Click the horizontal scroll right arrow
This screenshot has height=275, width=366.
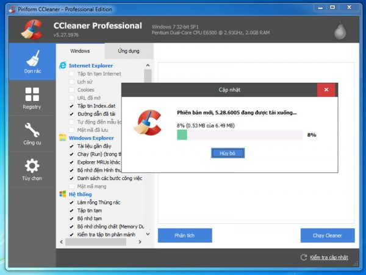(140, 242)
